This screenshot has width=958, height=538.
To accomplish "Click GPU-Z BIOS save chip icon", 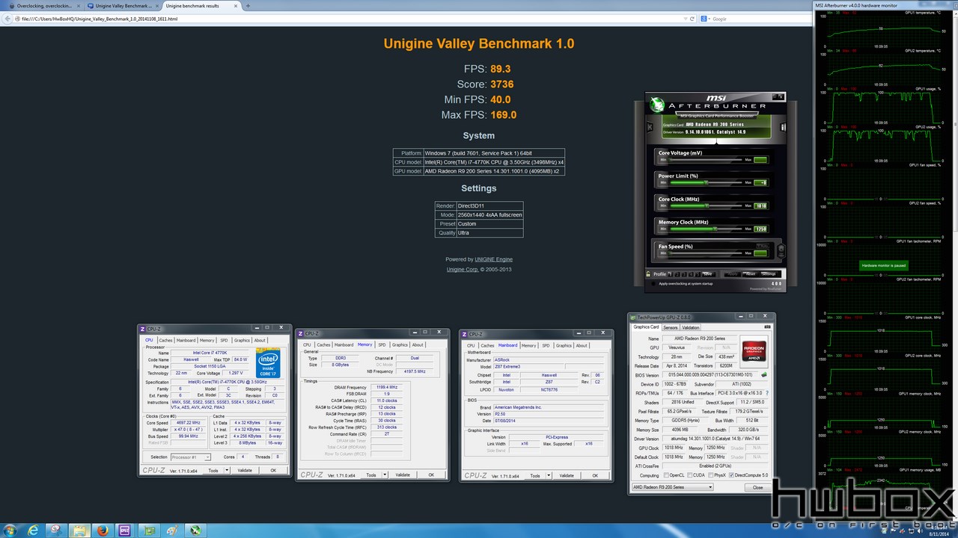I will 764,374.
